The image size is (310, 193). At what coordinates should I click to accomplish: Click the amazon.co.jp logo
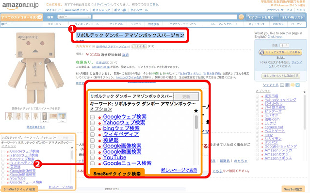pyautogui.click(x=20, y=5)
